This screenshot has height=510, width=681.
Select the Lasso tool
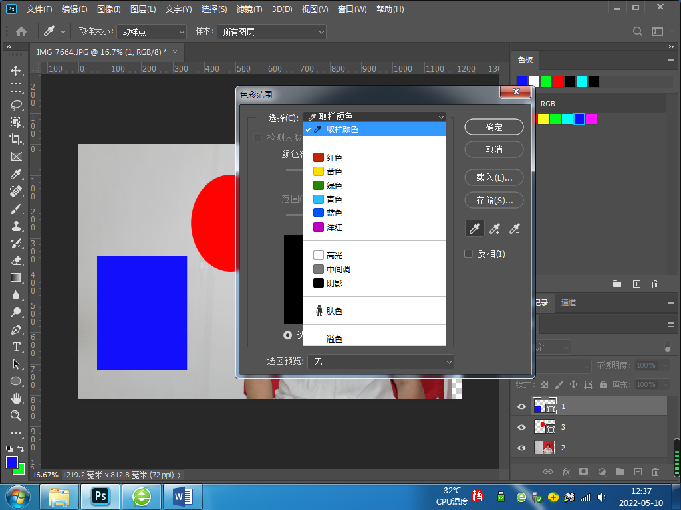pos(16,105)
